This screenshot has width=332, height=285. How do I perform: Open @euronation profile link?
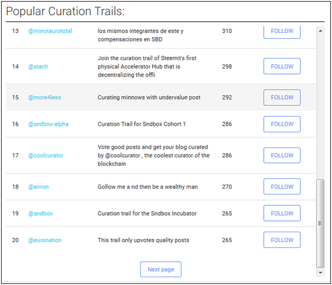45,240
